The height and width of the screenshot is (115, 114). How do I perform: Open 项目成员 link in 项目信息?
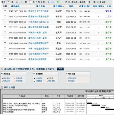click(x=19, y=78)
